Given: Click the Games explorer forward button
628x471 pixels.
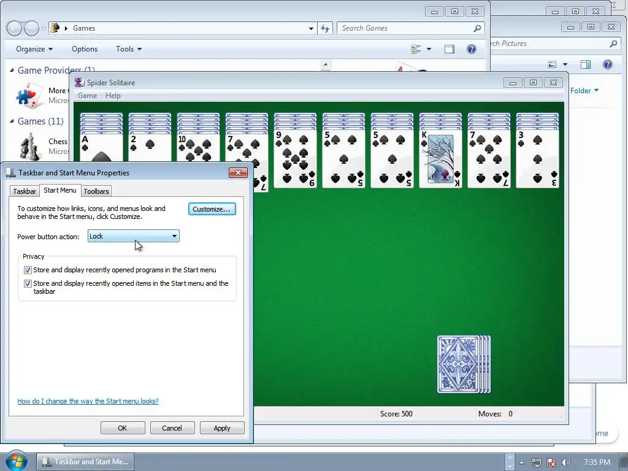Looking at the screenshot, I should [31, 28].
